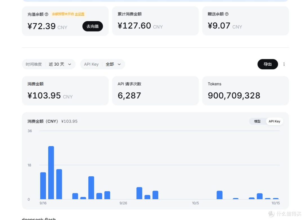
Task: Click the ¥127.60 cumulative spending value
Action: [x=134, y=26]
